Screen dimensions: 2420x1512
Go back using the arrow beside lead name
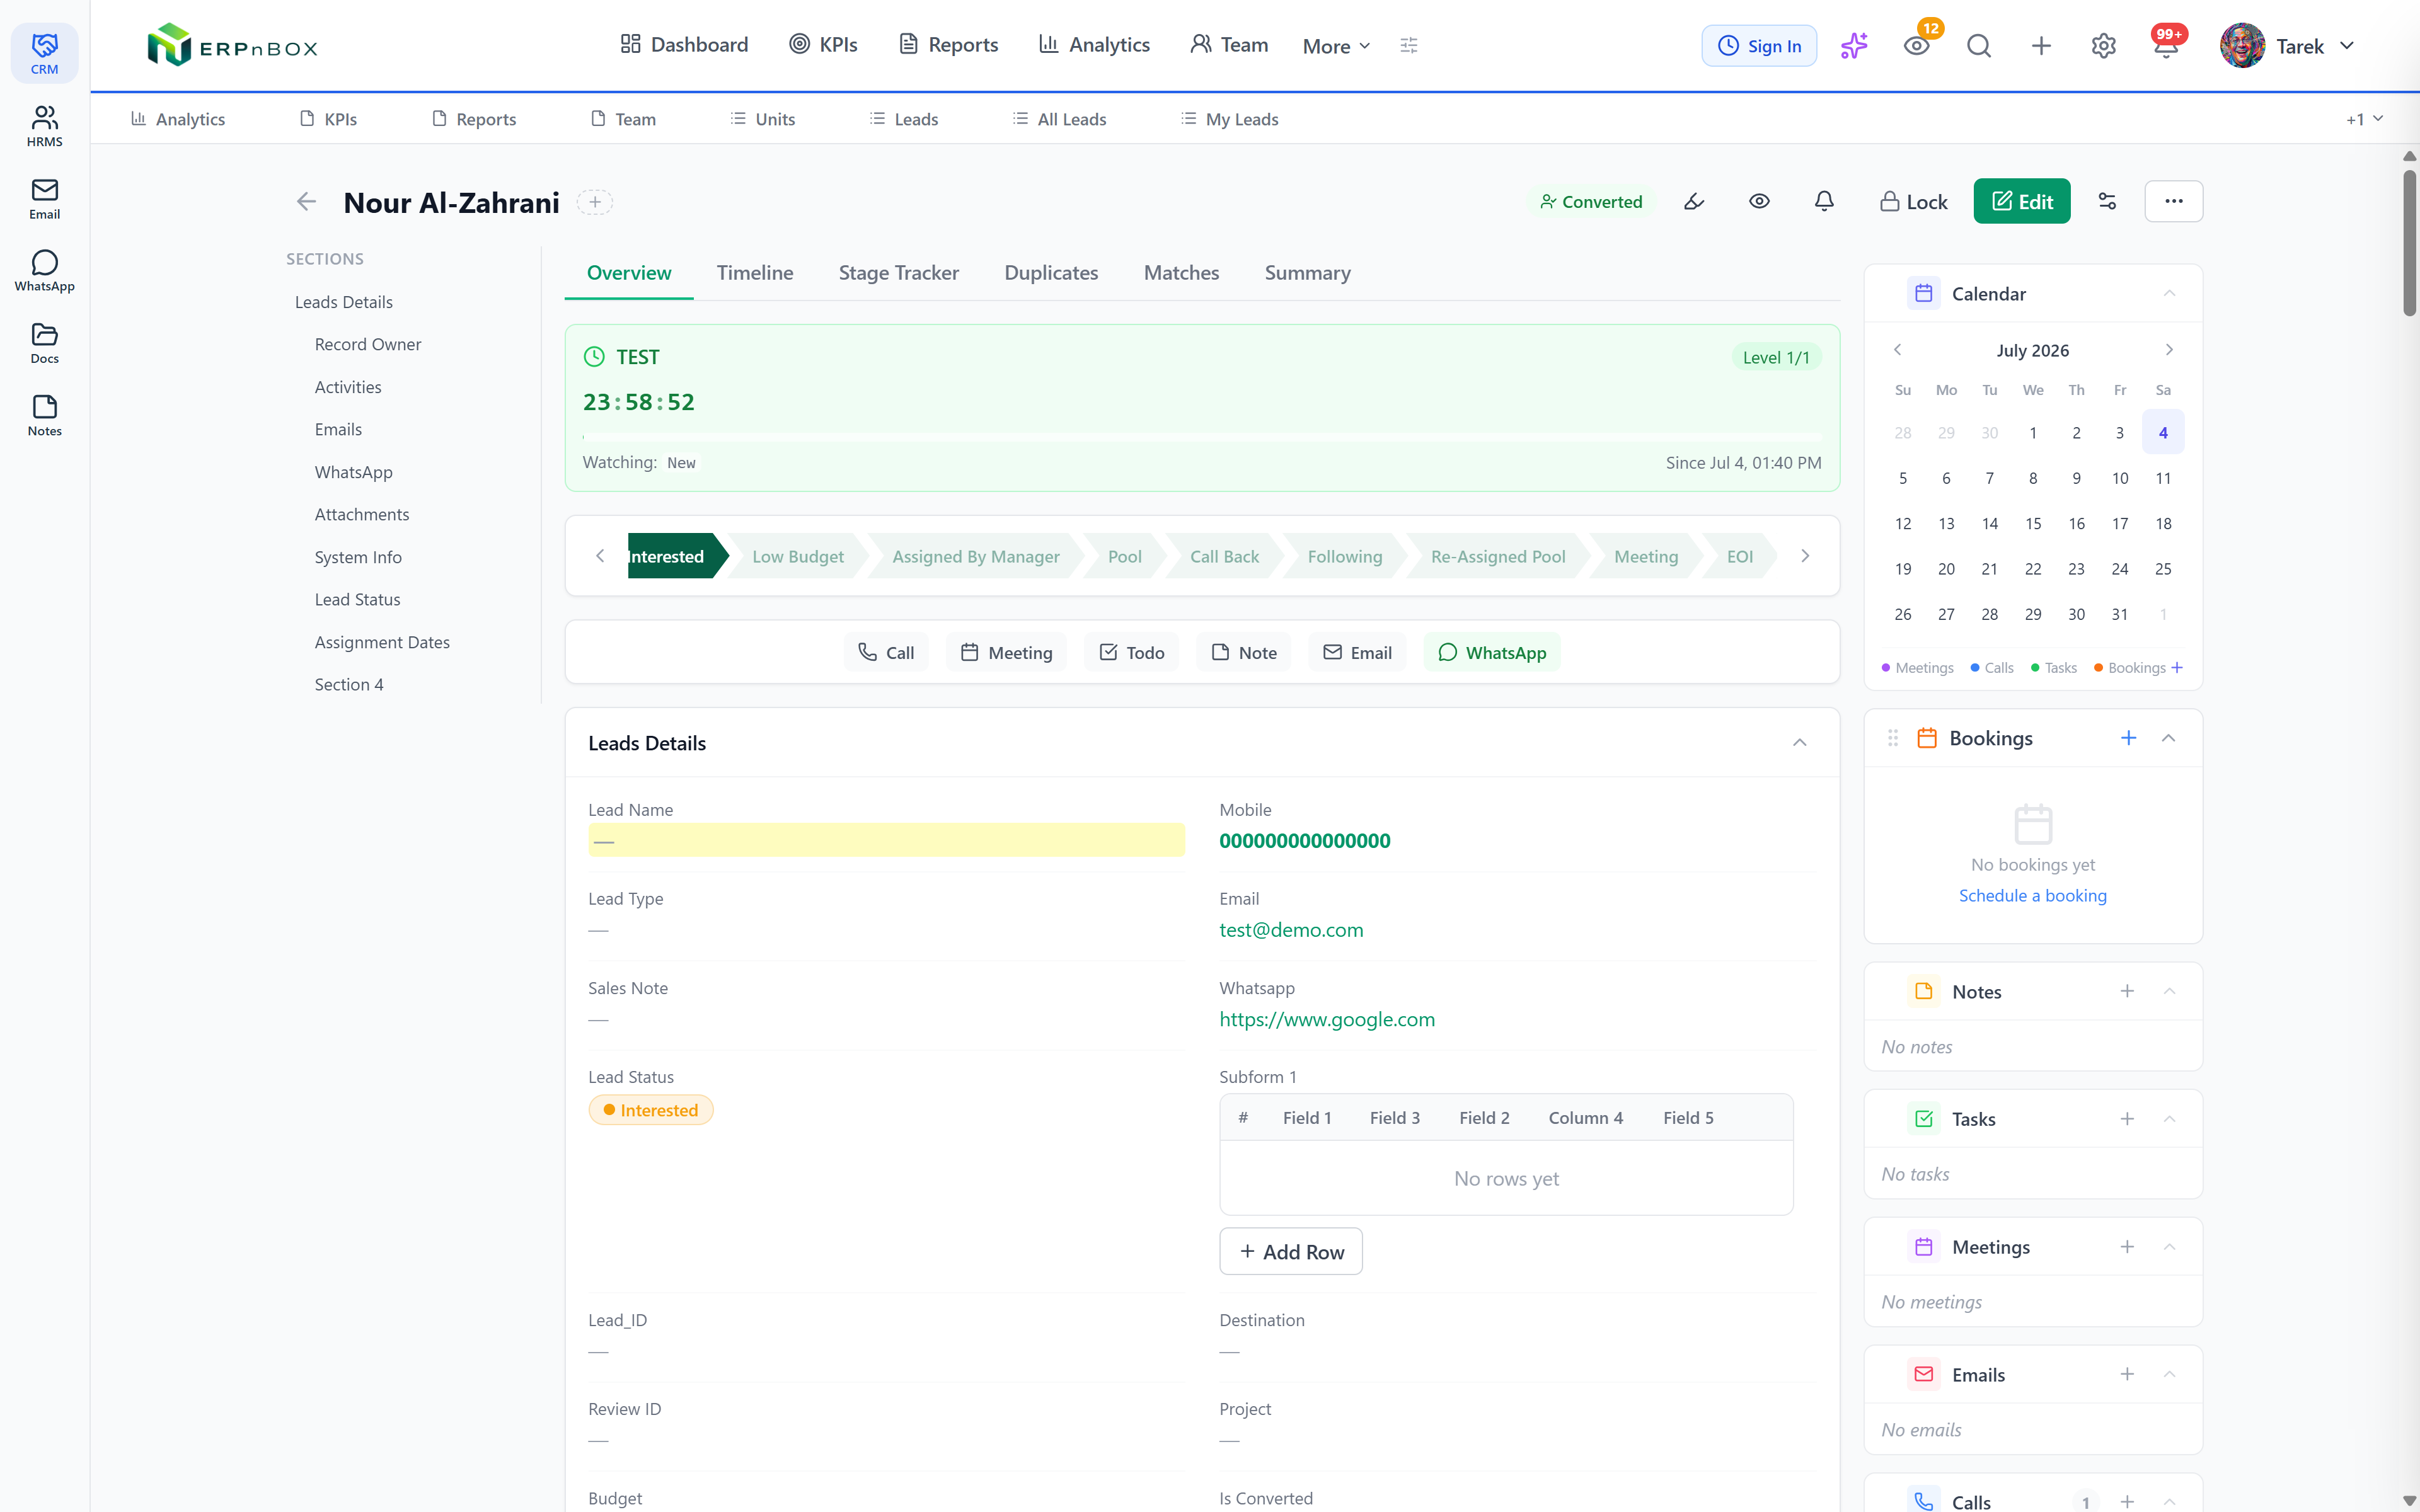306,202
